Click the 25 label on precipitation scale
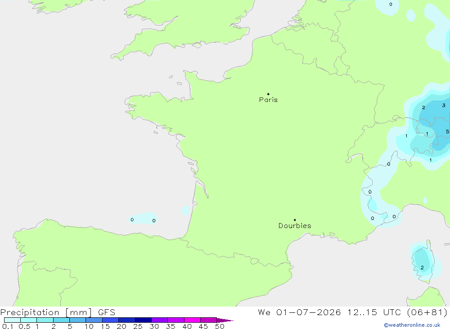This screenshot has height=329, width=450. (138, 326)
